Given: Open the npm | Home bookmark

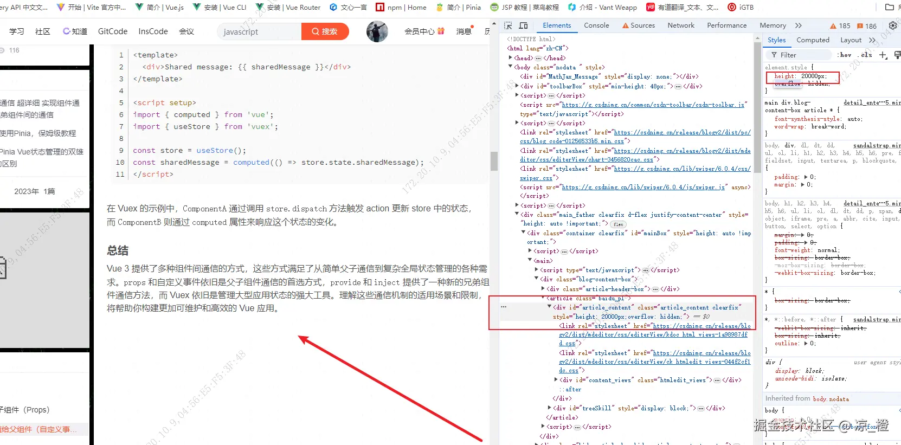Looking at the screenshot, I should (401, 7).
